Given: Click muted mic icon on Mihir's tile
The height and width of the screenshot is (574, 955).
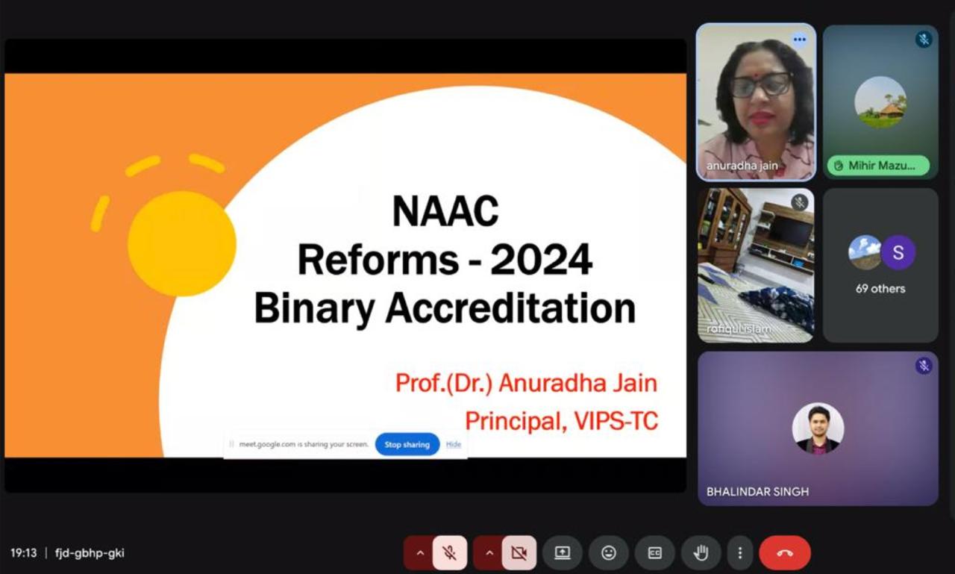Looking at the screenshot, I should [x=924, y=40].
